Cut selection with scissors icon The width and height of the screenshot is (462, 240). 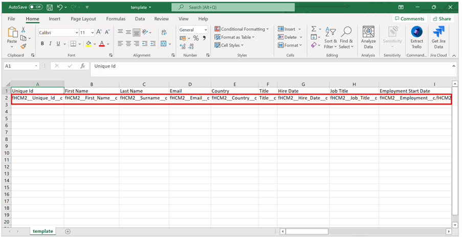23,30
